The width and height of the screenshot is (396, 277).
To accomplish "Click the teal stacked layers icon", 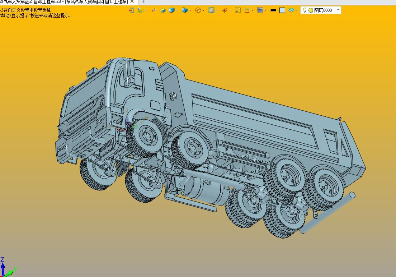I will tap(291, 10).
